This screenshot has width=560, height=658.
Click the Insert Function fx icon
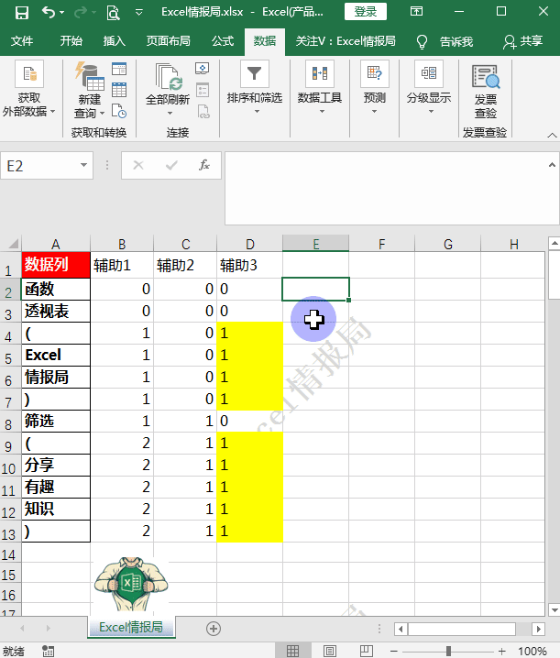point(204,165)
